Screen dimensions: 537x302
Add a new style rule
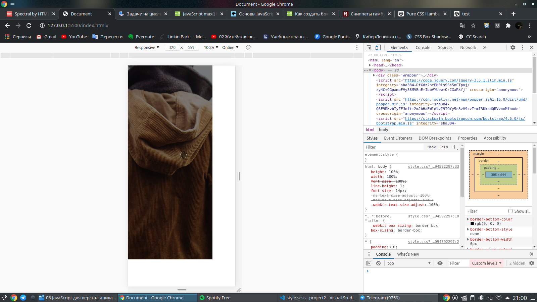click(x=454, y=147)
